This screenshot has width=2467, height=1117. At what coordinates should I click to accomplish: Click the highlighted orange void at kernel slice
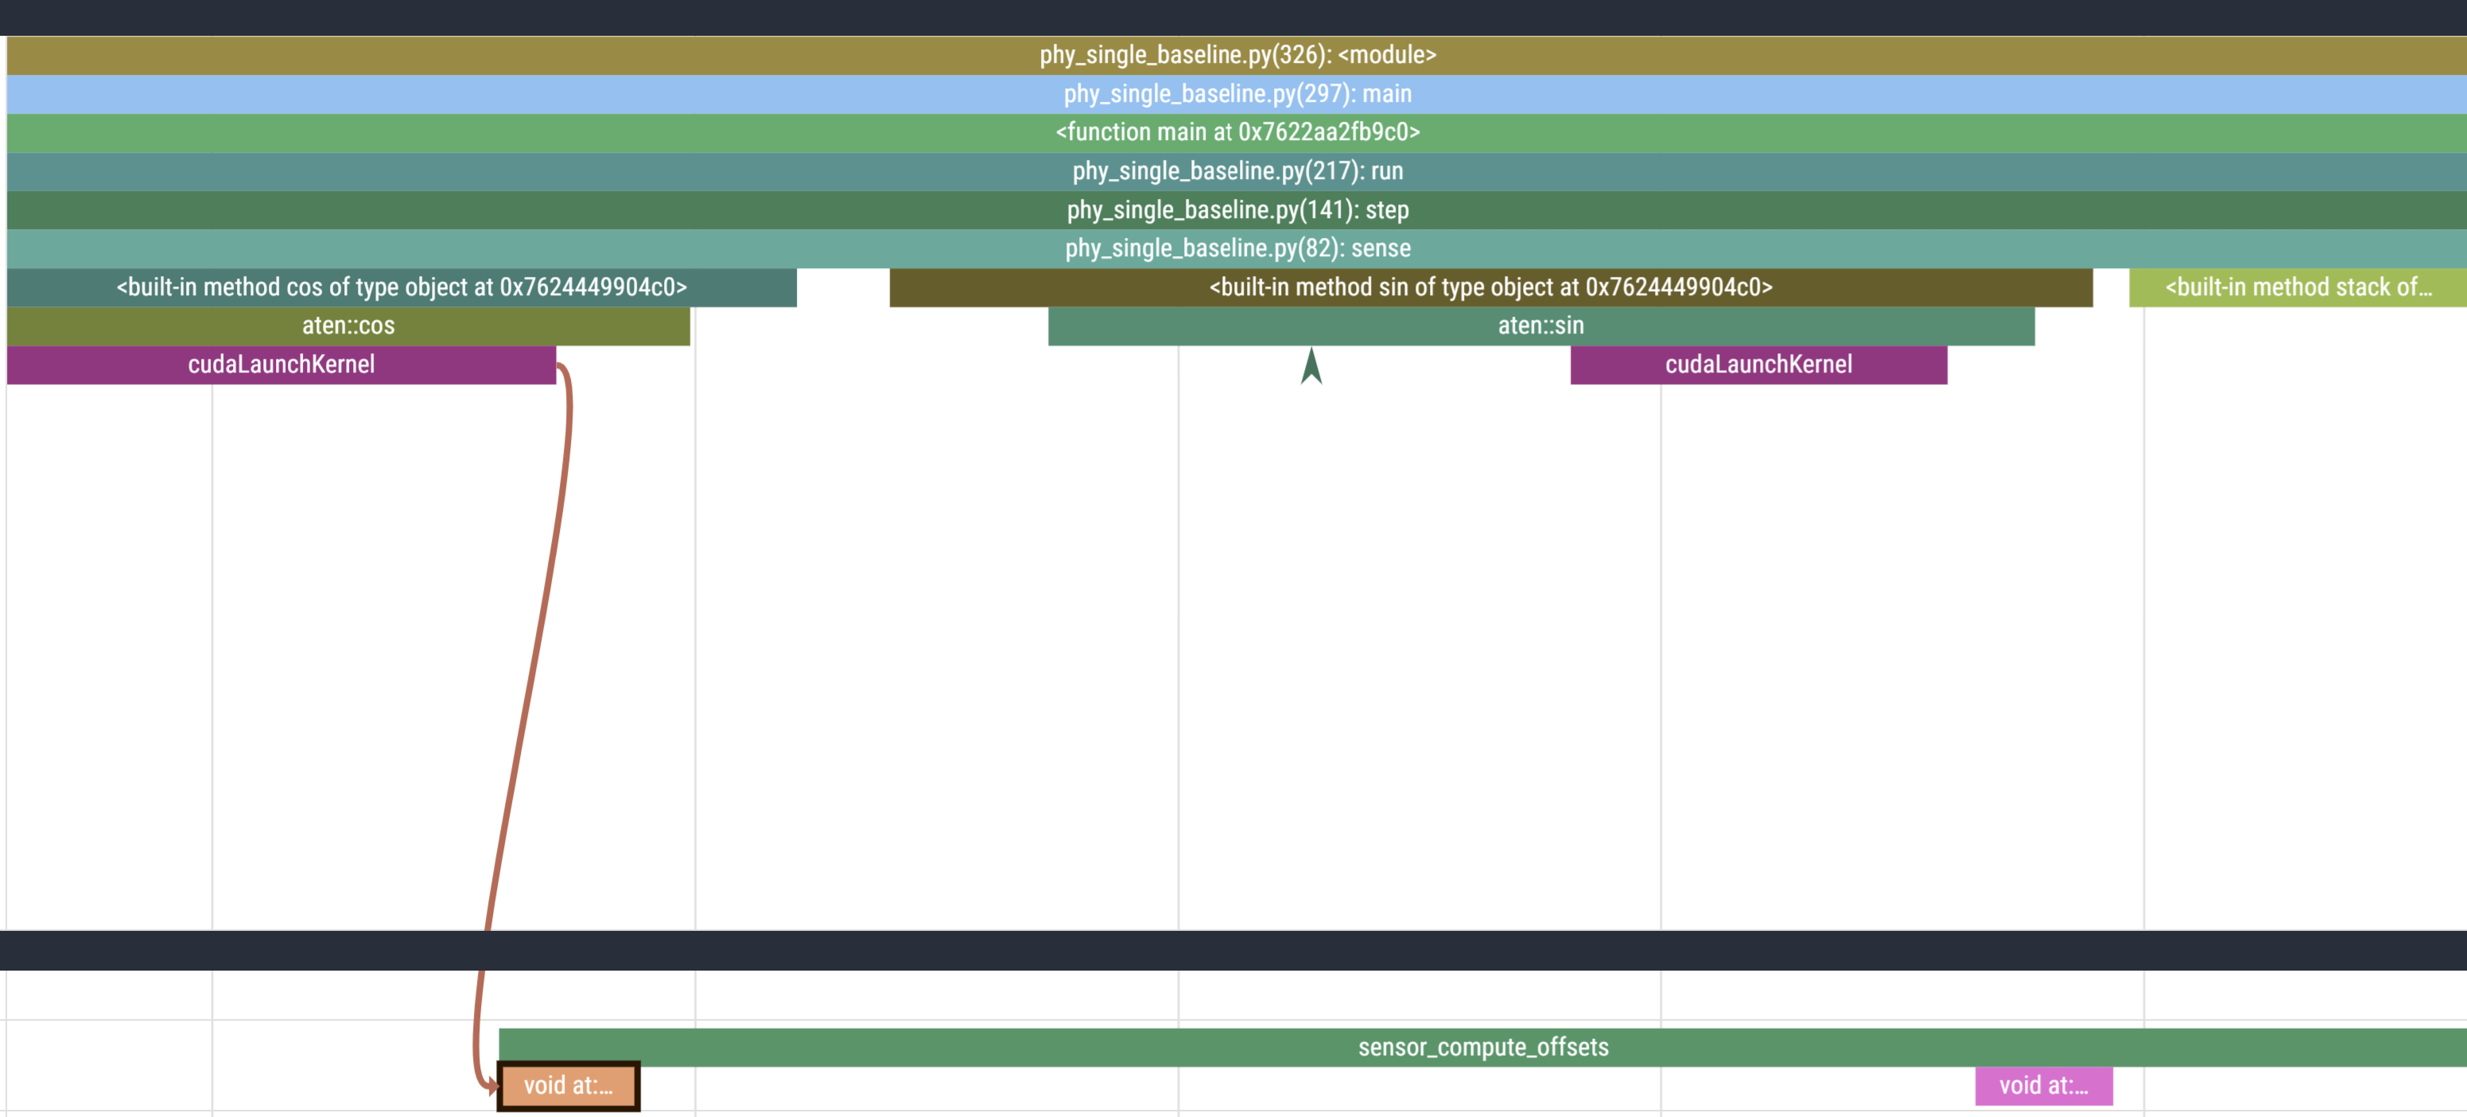[x=568, y=1085]
